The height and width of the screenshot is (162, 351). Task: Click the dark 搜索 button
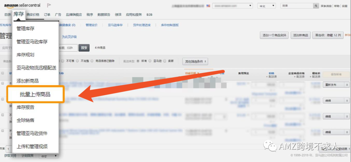(x=84, y=48)
